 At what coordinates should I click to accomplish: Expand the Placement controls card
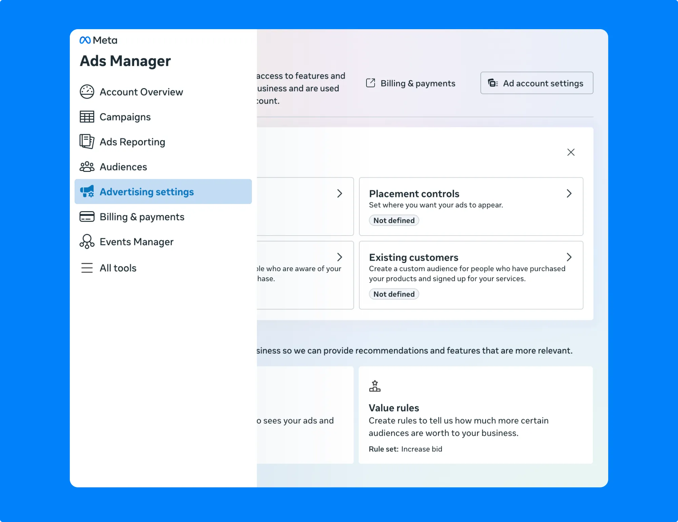pyautogui.click(x=569, y=193)
